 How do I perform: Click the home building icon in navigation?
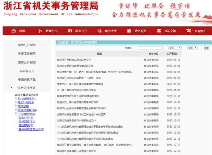click(x=13, y=31)
